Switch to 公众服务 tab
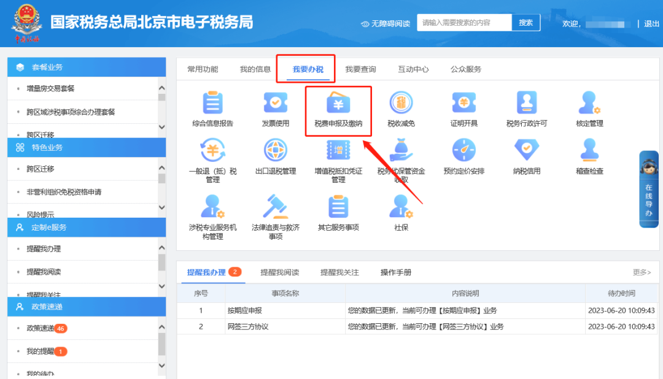Image resolution: width=663 pixels, height=379 pixels. [466, 69]
